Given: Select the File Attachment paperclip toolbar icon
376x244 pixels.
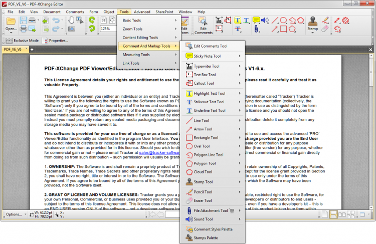Looking at the screenshot, I should [256, 29].
